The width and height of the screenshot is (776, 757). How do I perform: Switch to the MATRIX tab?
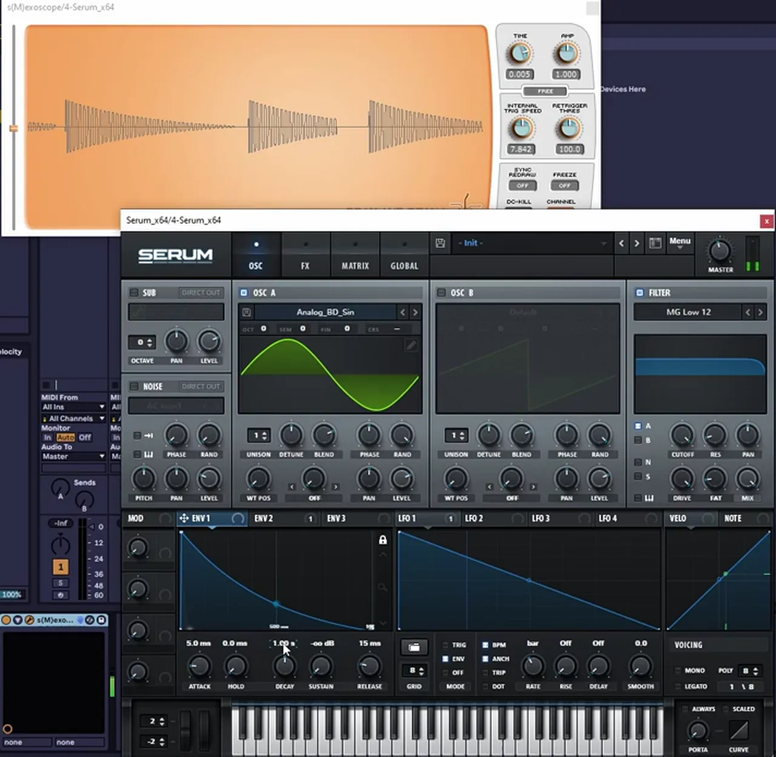click(x=355, y=255)
